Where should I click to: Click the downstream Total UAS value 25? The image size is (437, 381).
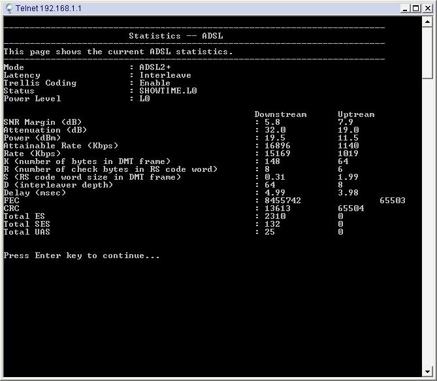click(x=270, y=232)
